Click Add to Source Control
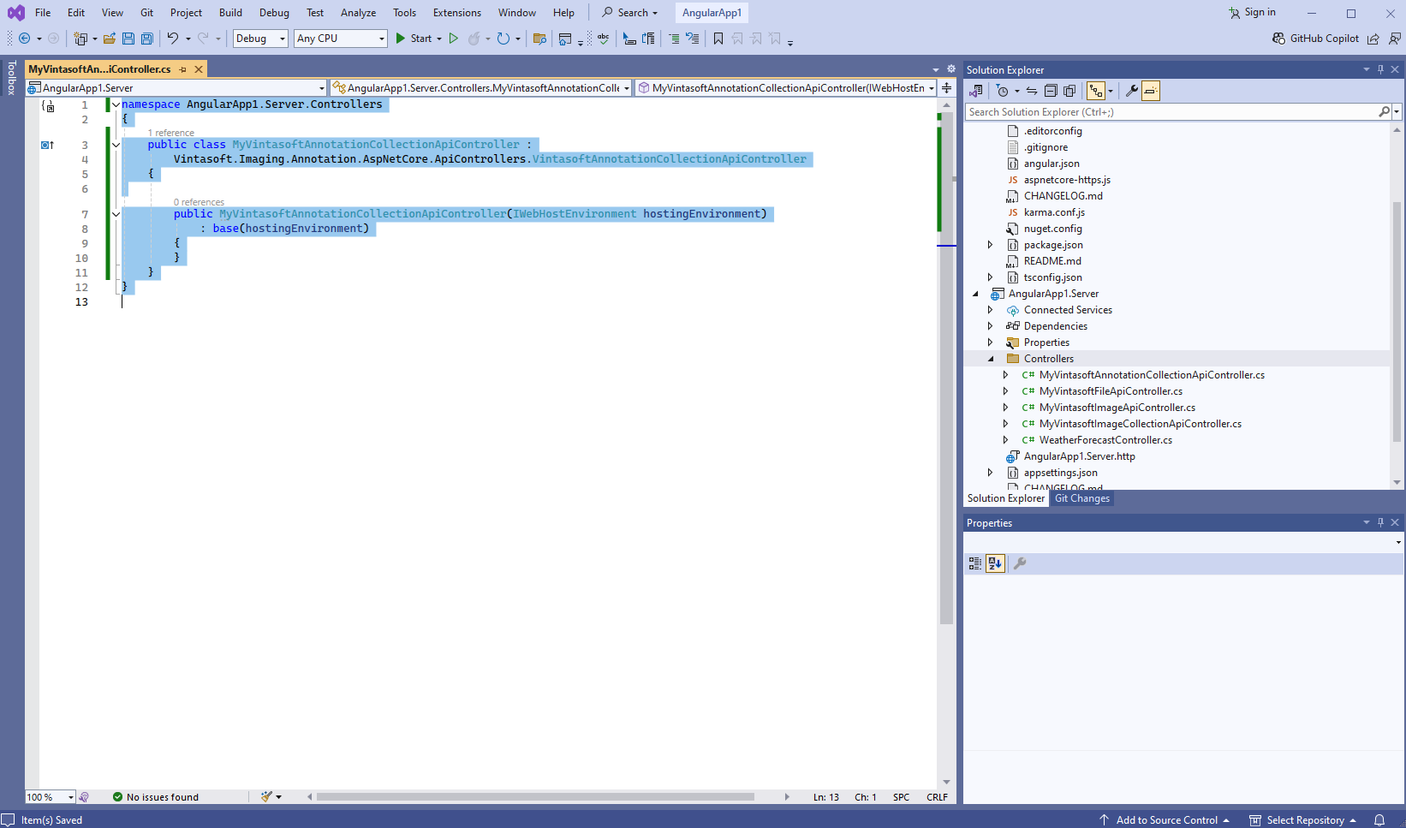 (1165, 820)
